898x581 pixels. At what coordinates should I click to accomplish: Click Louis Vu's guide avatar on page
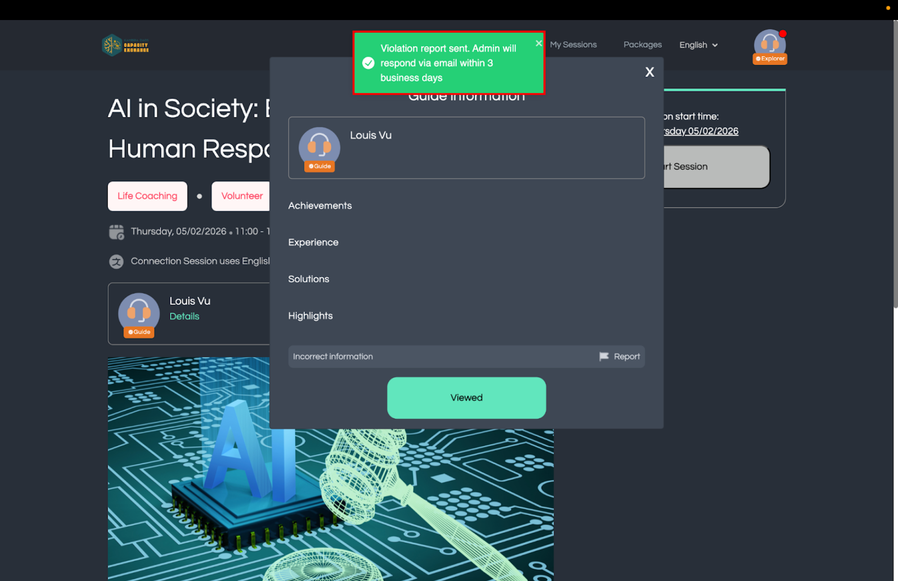[x=139, y=314]
